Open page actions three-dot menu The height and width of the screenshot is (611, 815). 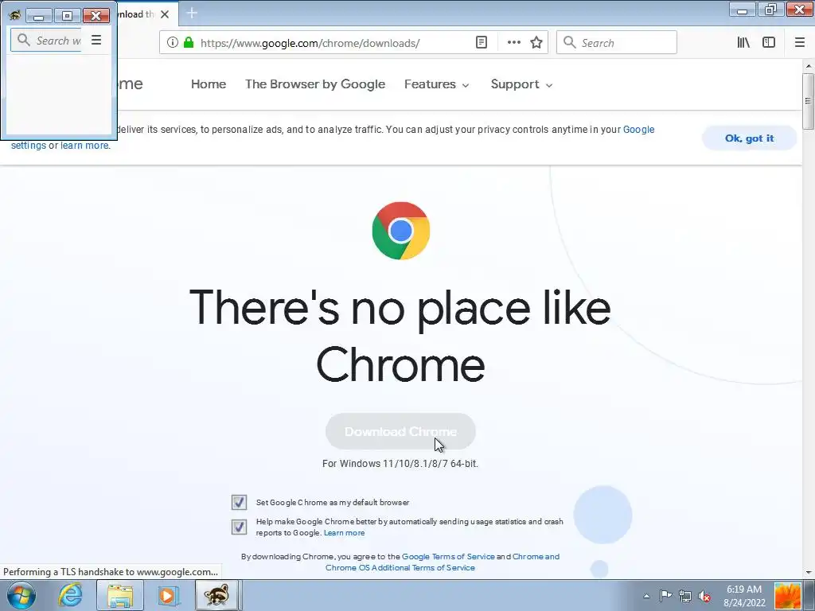click(x=513, y=43)
